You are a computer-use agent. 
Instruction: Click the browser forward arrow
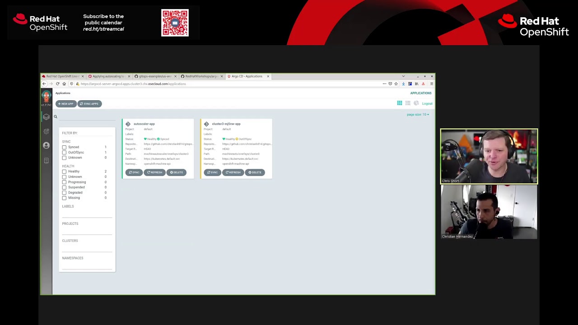pos(51,84)
